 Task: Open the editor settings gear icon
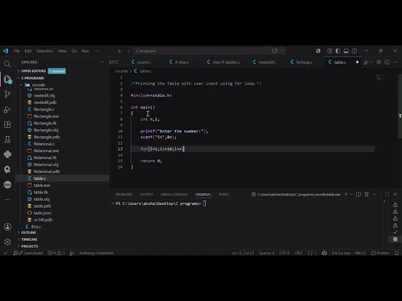(379, 62)
